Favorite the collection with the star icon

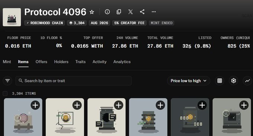pyautogui.click(x=92, y=12)
